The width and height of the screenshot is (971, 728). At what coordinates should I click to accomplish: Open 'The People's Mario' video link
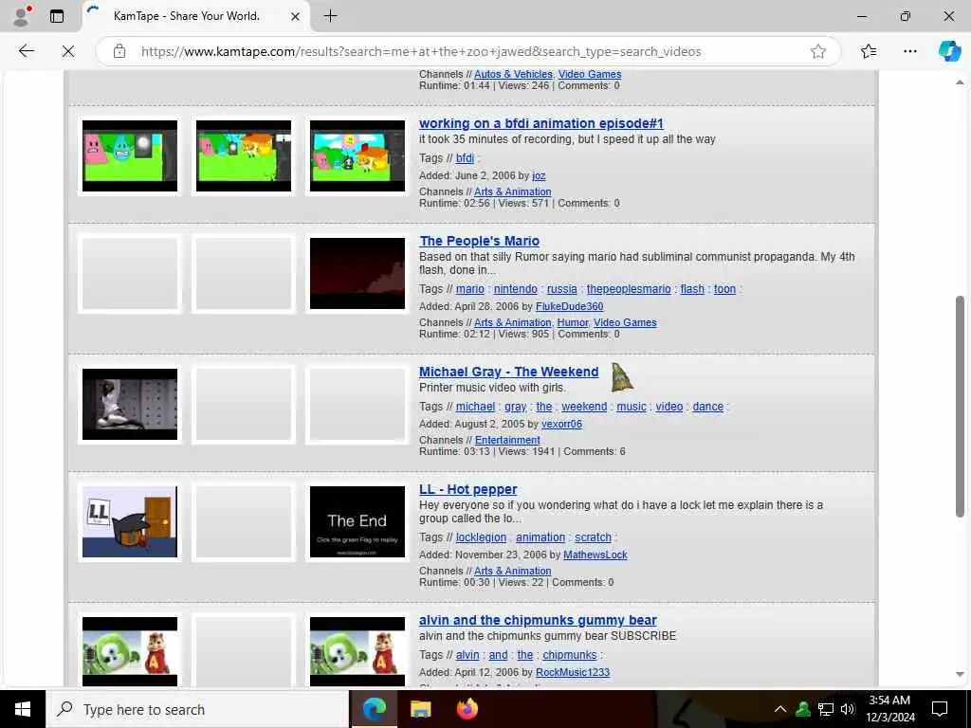pyautogui.click(x=479, y=241)
